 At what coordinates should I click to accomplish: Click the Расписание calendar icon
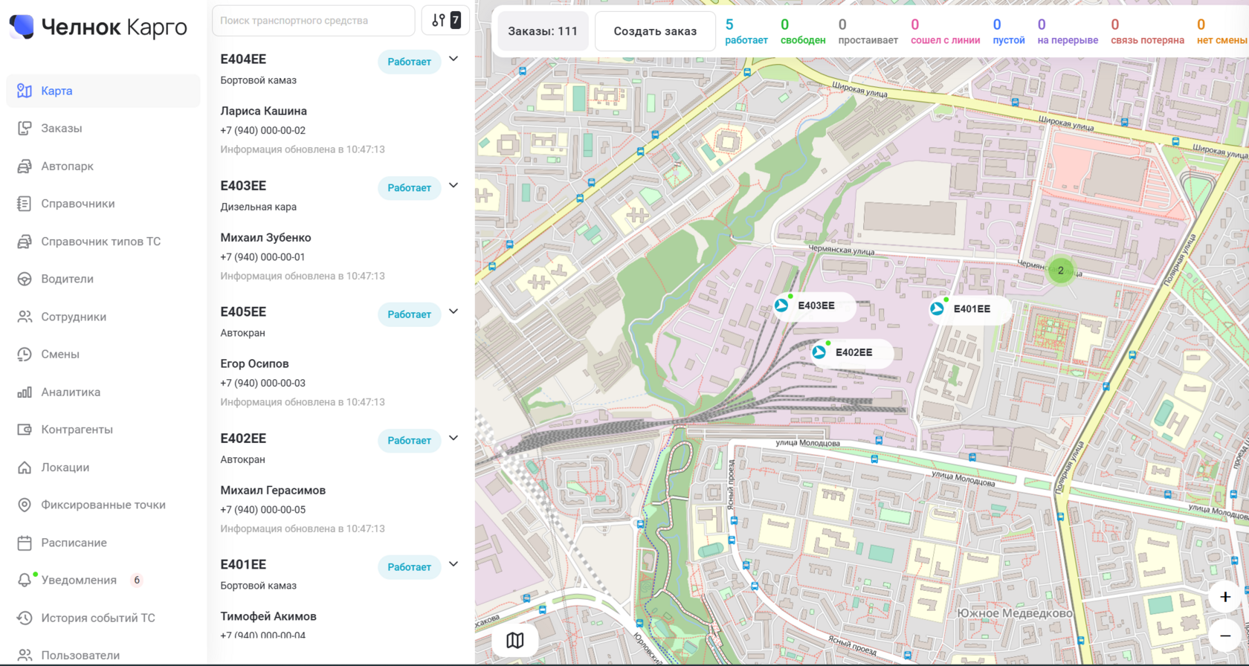(25, 543)
